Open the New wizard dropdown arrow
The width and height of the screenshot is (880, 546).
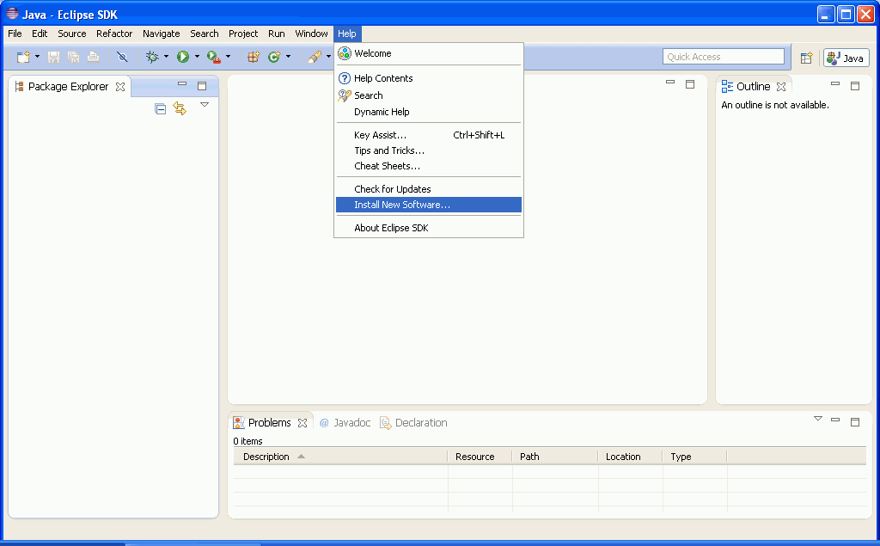click(x=37, y=57)
